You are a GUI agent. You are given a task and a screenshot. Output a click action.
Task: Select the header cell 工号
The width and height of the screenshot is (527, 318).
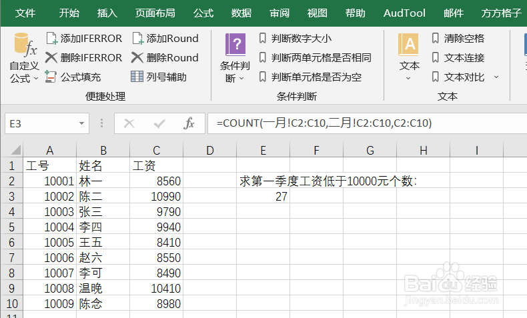click(50, 165)
